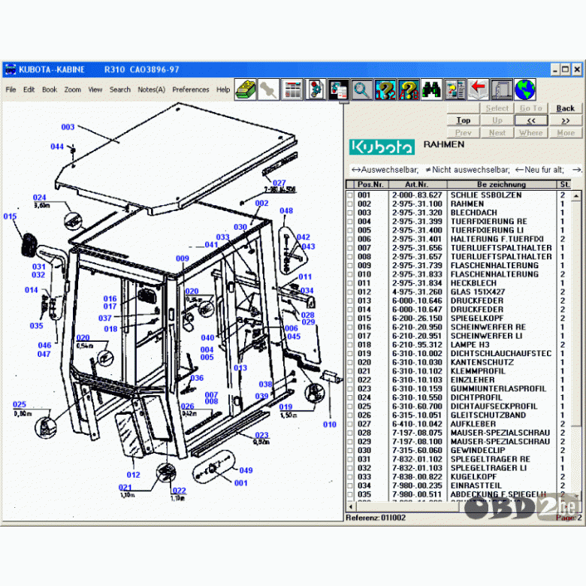The width and height of the screenshot is (586, 586).
Task: Click the question mark A-B text search icon
Action: point(409,89)
